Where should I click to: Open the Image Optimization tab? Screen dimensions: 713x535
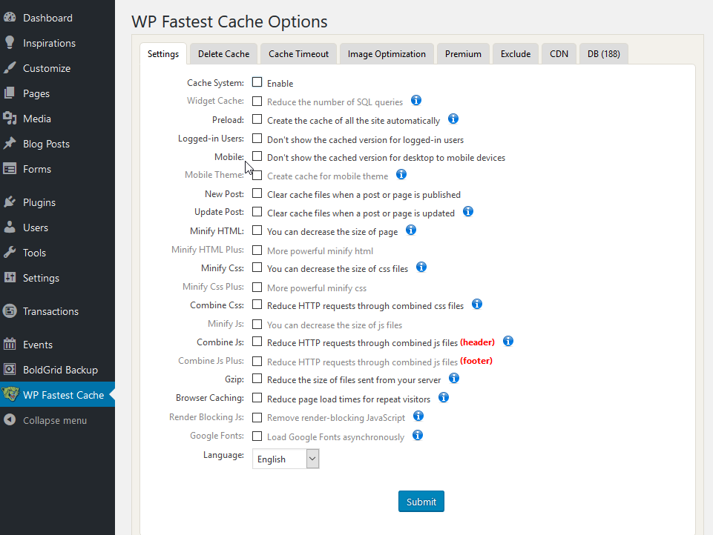(x=387, y=53)
